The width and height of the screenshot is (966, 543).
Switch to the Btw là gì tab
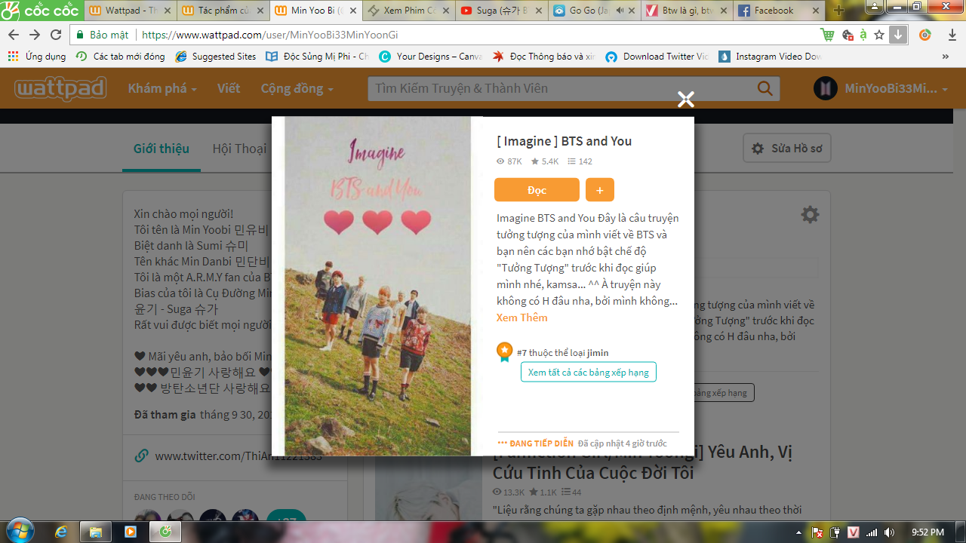tap(688, 11)
